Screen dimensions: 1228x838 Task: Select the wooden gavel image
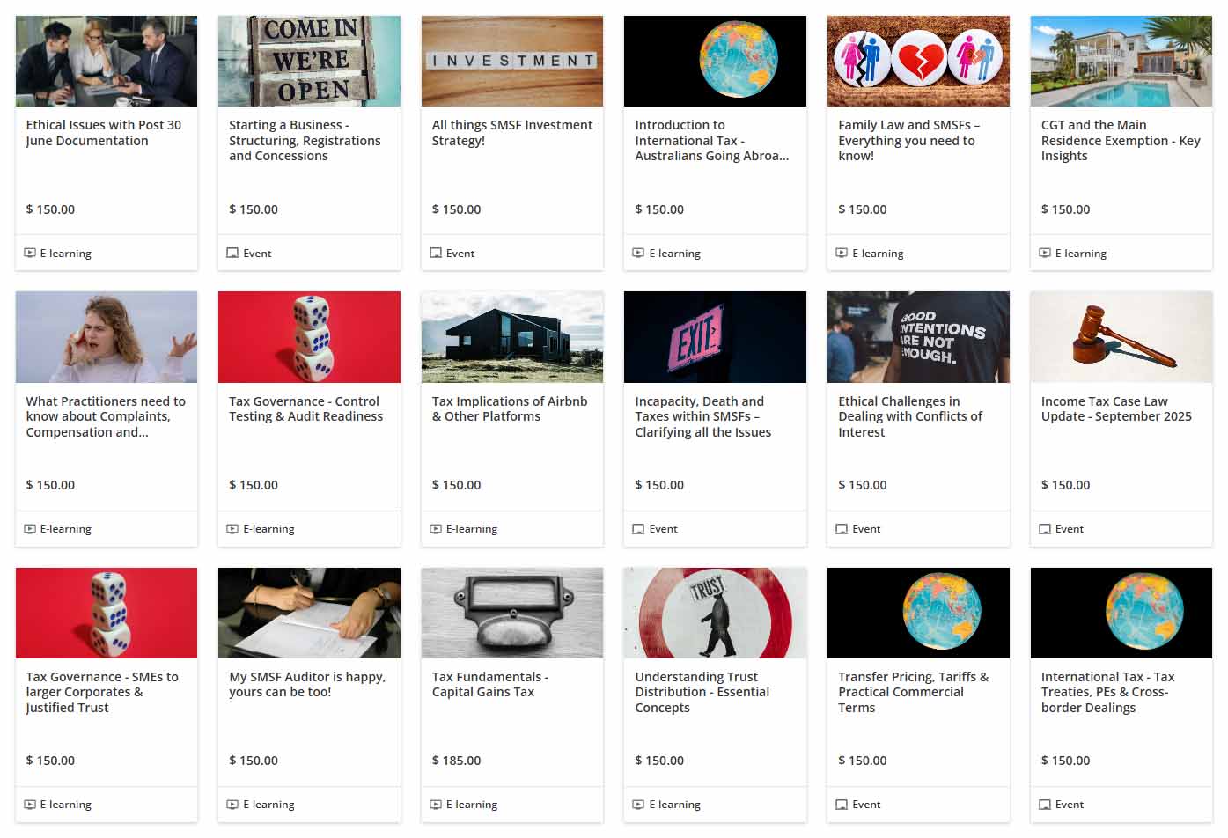pyautogui.click(x=1121, y=337)
